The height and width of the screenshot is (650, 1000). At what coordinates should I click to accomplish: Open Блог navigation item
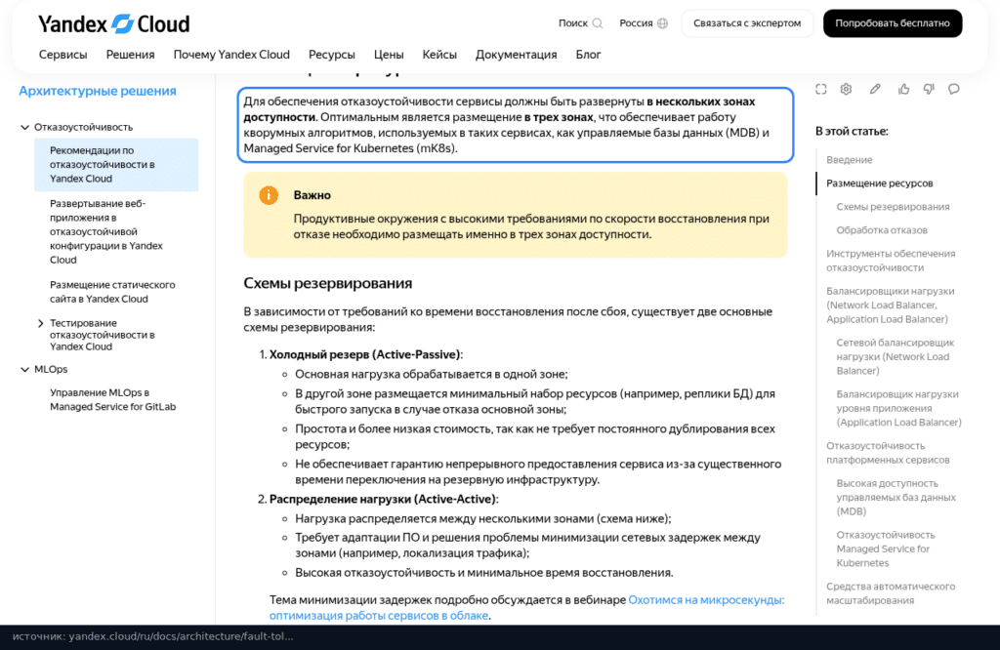(x=588, y=55)
